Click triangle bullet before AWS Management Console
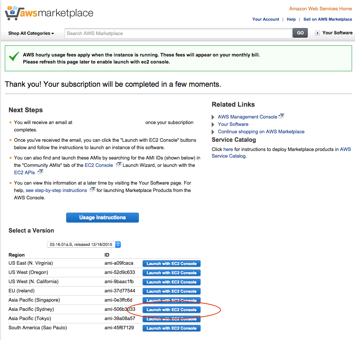The image size is (355, 340). [x=213, y=117]
